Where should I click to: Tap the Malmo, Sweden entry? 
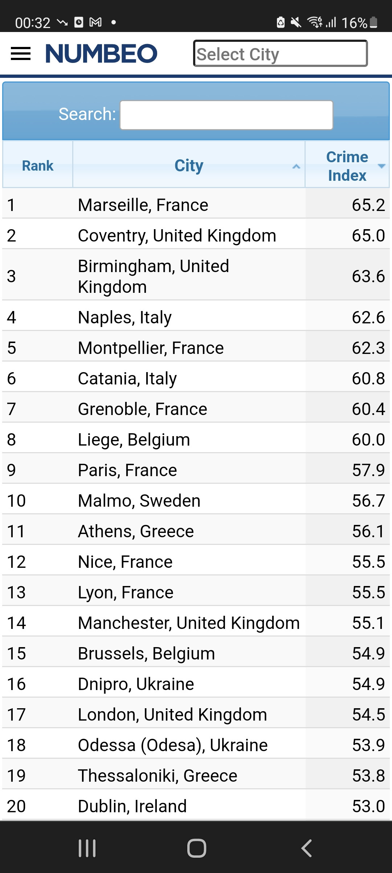pyautogui.click(x=139, y=501)
